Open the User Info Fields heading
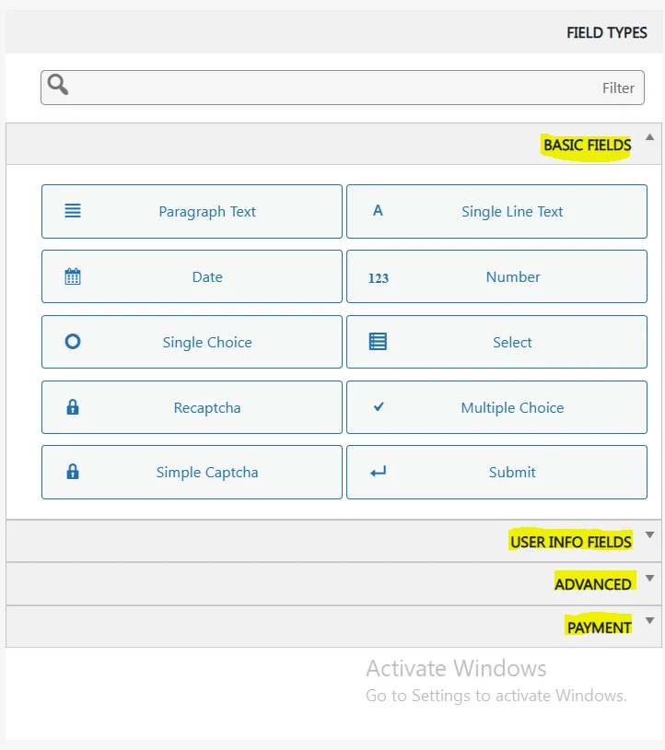 570,542
